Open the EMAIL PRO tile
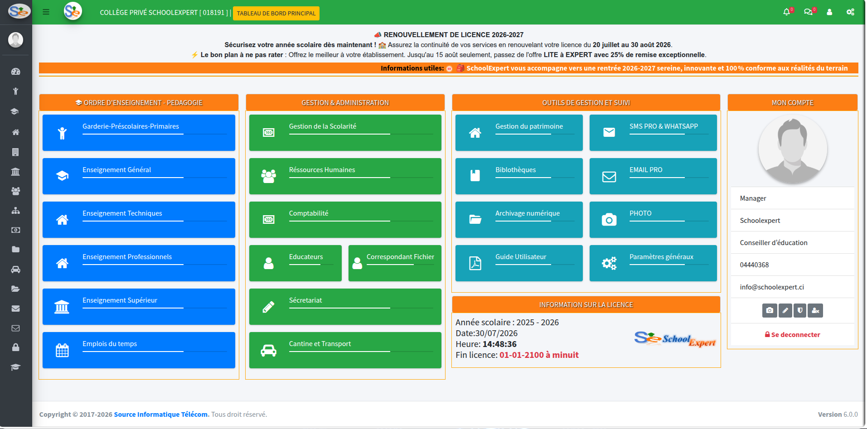 pyautogui.click(x=653, y=176)
